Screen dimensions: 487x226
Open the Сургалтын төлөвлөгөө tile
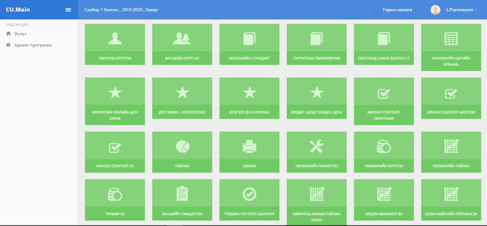coord(317,44)
